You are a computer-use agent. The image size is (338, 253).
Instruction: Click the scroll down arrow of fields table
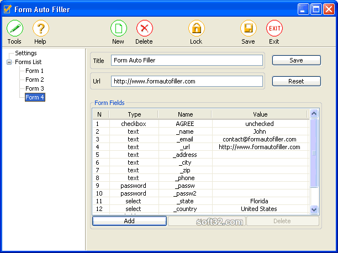314,209
